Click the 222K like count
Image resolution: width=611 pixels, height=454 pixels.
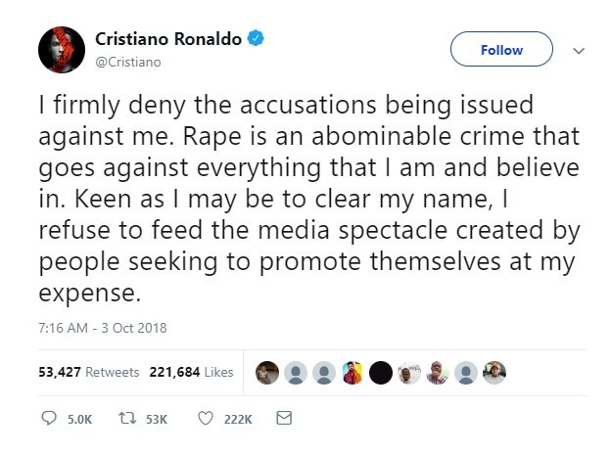point(238,419)
